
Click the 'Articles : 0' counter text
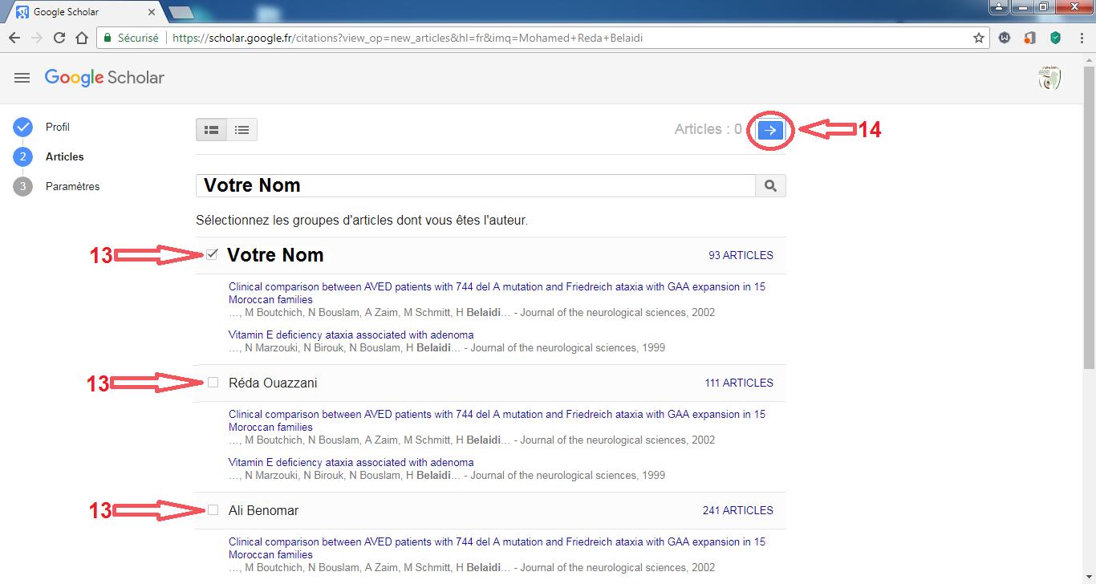pos(708,129)
